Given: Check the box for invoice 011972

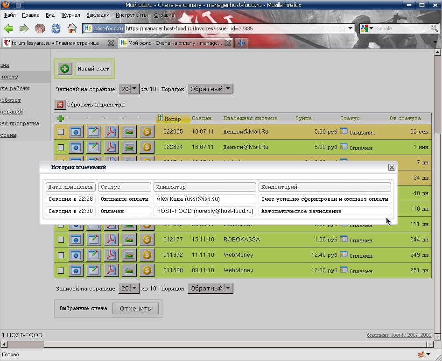Looking at the screenshot, I should pos(61,255).
